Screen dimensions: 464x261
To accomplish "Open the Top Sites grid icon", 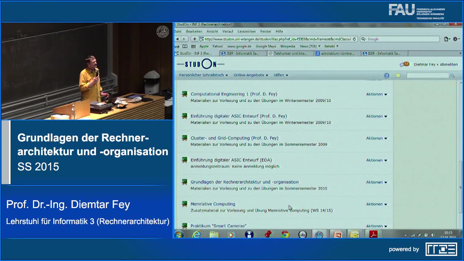I will coord(193,46).
